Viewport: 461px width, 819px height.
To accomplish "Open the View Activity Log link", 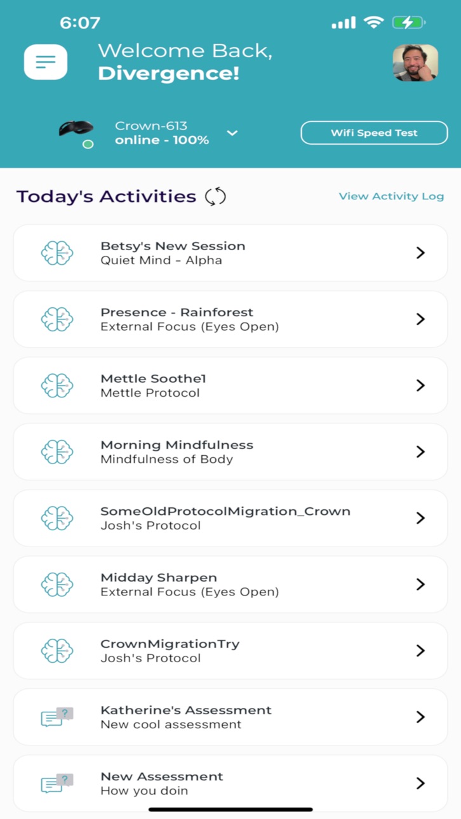I will (x=391, y=196).
